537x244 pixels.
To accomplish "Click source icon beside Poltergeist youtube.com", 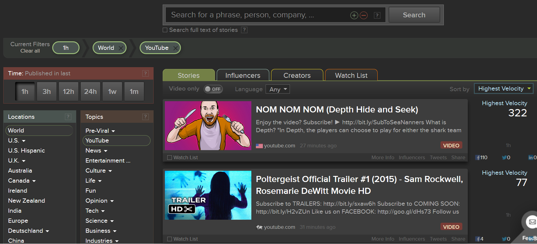I will pos(259,227).
